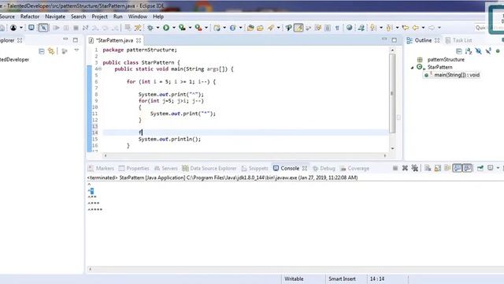504x284 pixels.
Task: Toggle Hide Non-Public Members green dot icon
Action: 498,50
